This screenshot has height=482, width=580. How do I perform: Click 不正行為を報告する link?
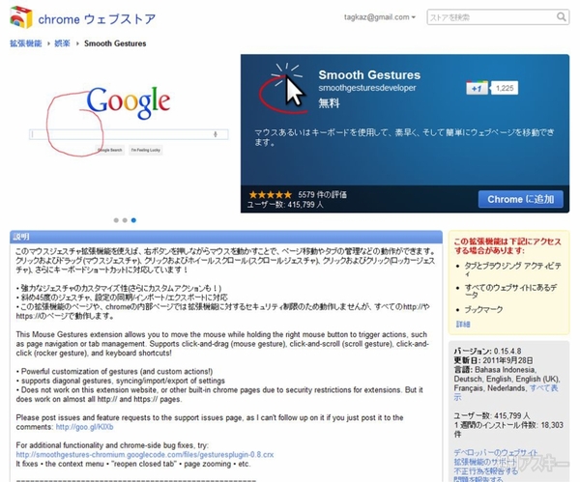tap(485, 471)
